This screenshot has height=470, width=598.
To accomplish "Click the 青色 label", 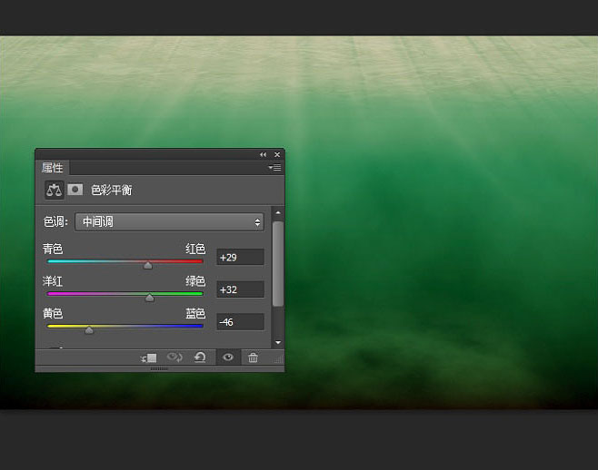I will click(x=53, y=249).
